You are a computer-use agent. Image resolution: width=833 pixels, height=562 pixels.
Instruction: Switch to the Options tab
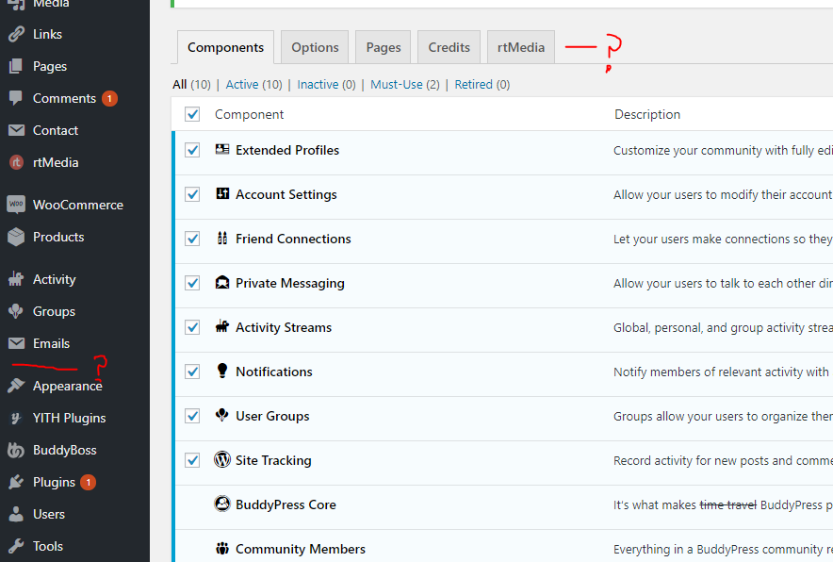pyautogui.click(x=315, y=47)
